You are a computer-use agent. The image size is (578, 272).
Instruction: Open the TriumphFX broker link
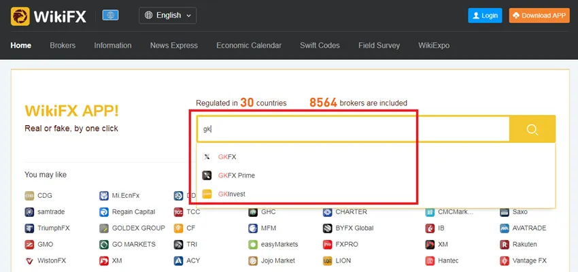(53, 228)
